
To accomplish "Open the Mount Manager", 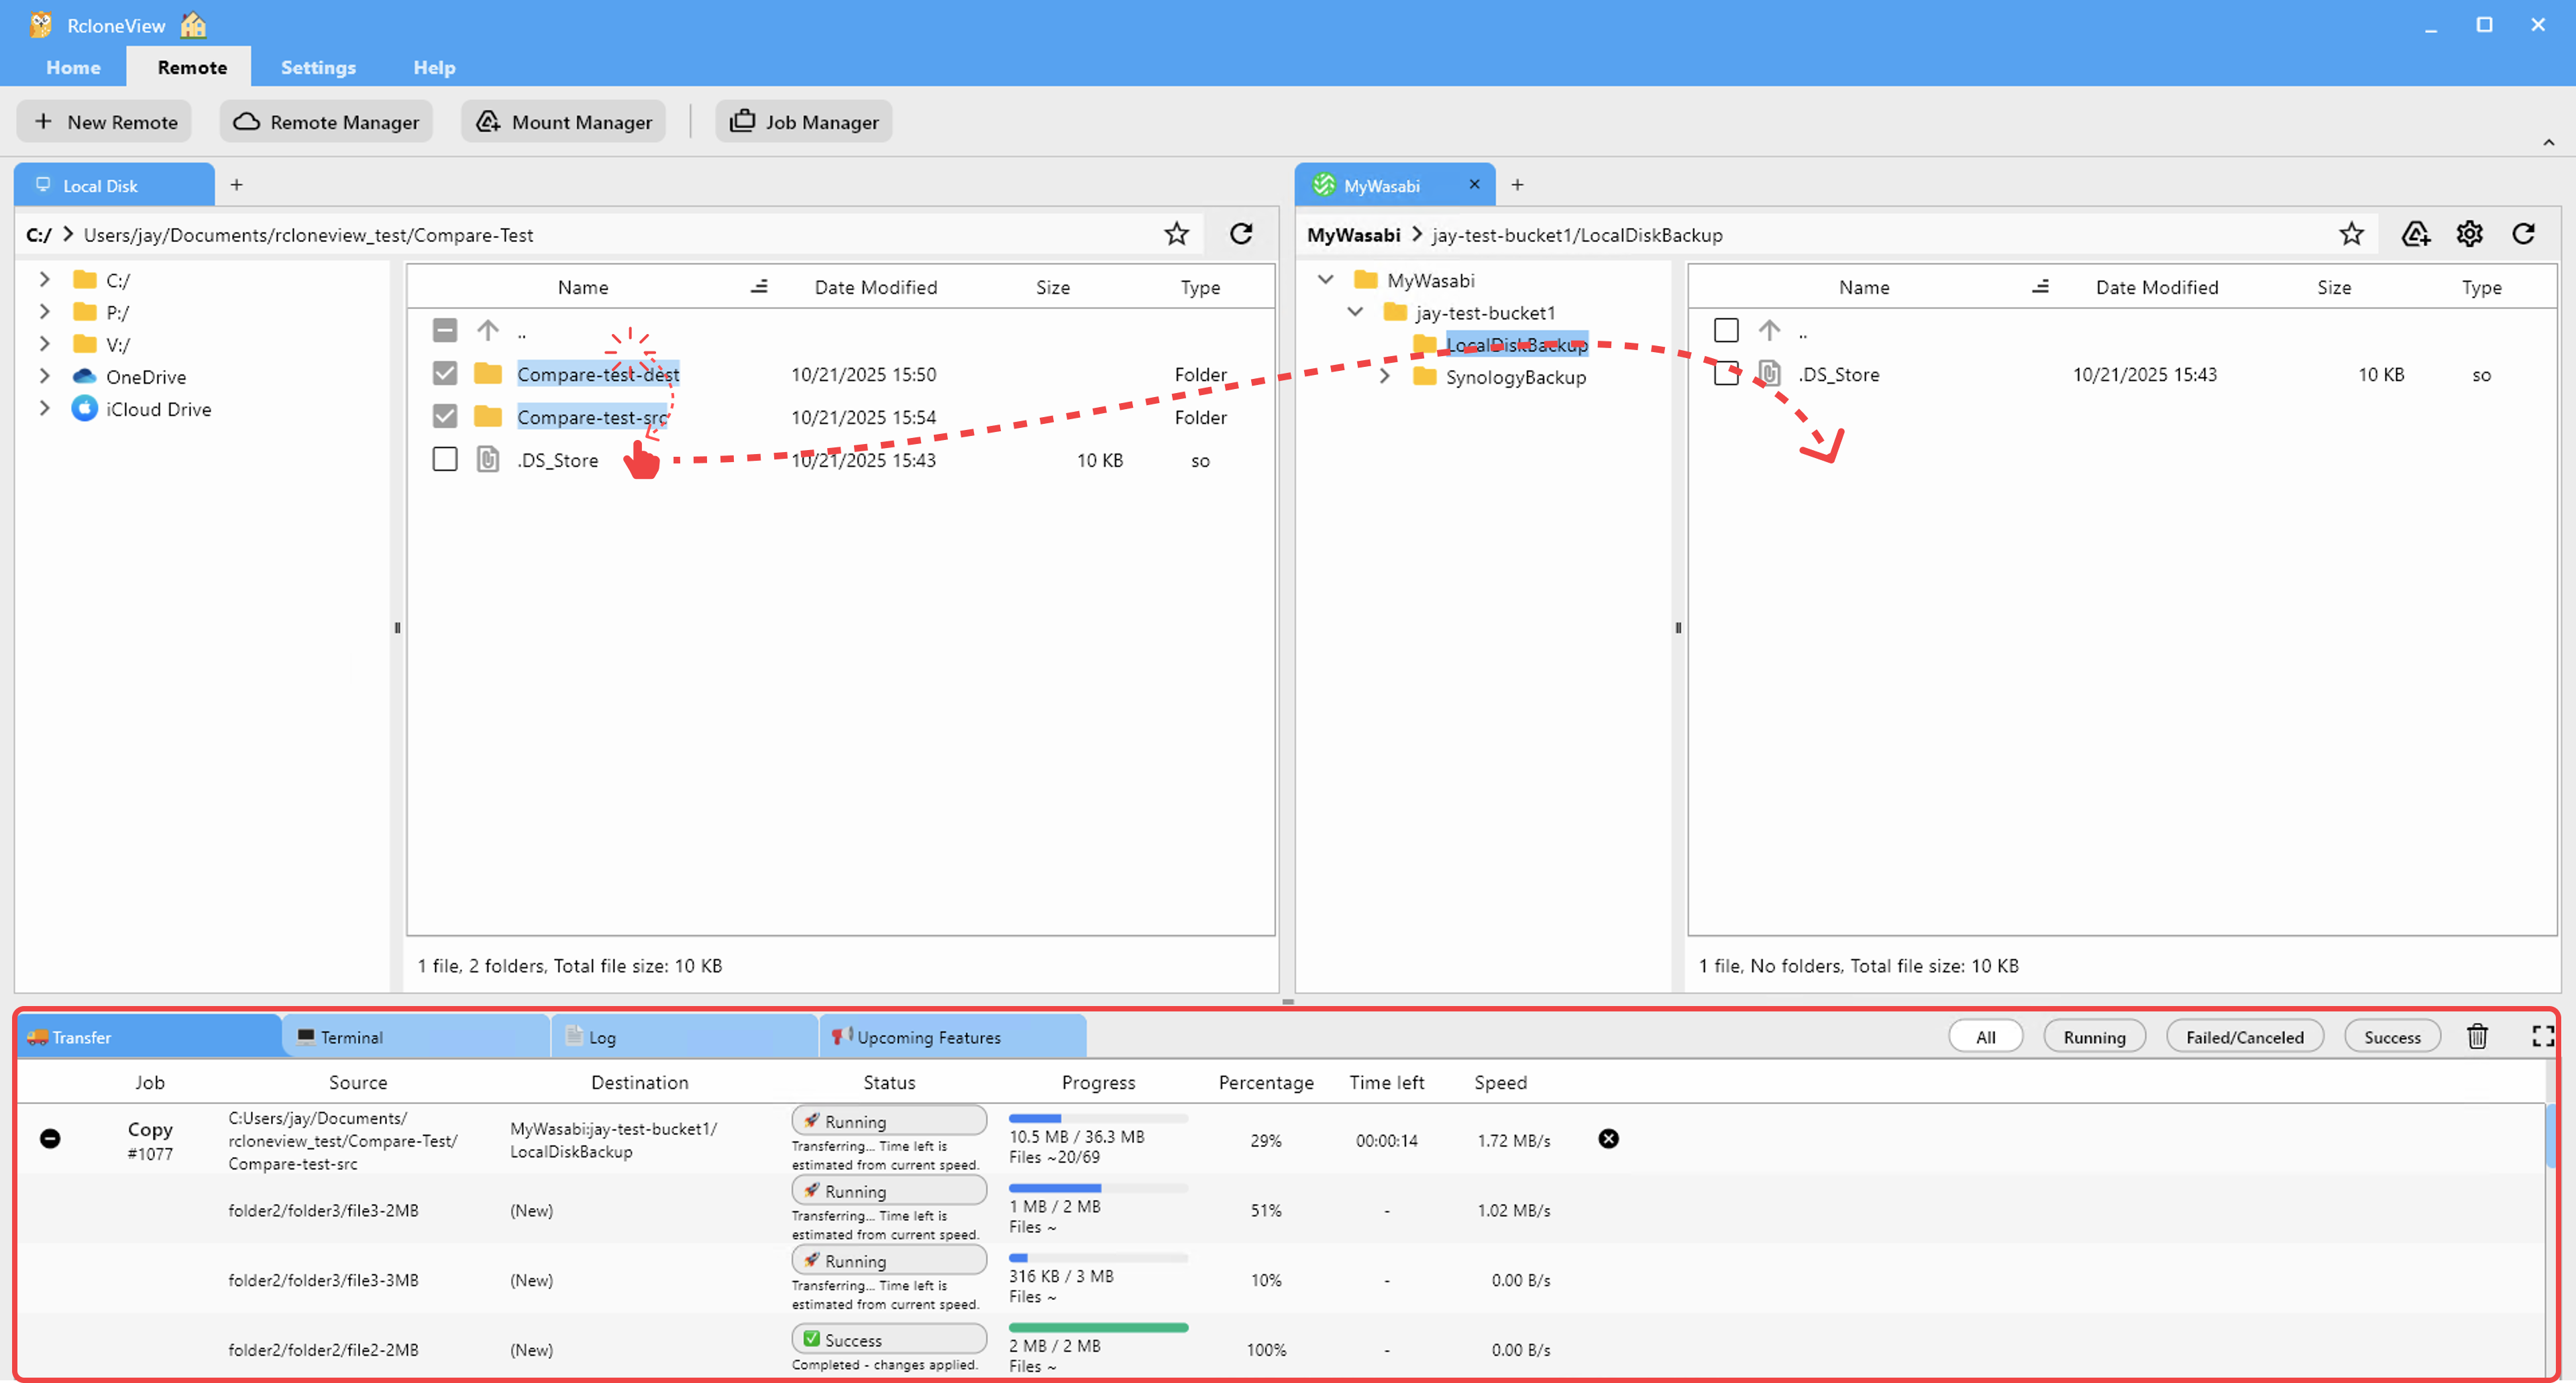I will (562, 121).
